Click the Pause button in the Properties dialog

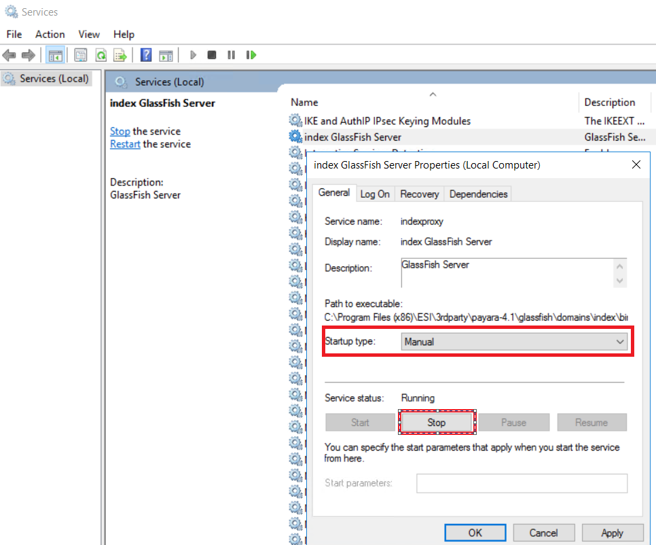pos(514,423)
